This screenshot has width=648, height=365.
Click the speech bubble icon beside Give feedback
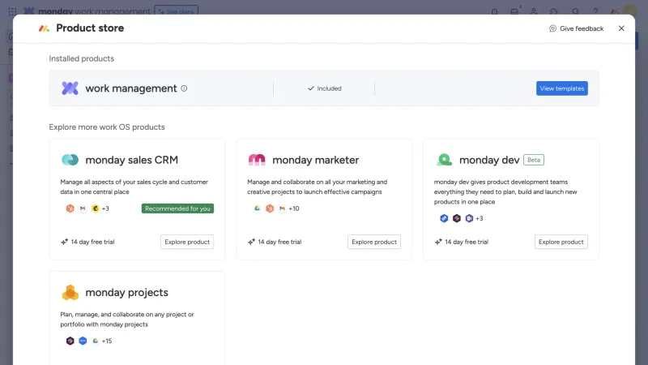pyautogui.click(x=552, y=28)
